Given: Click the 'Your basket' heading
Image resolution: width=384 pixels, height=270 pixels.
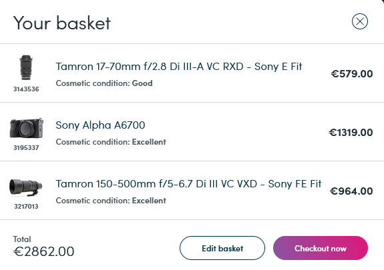Looking at the screenshot, I should [x=62, y=23].
